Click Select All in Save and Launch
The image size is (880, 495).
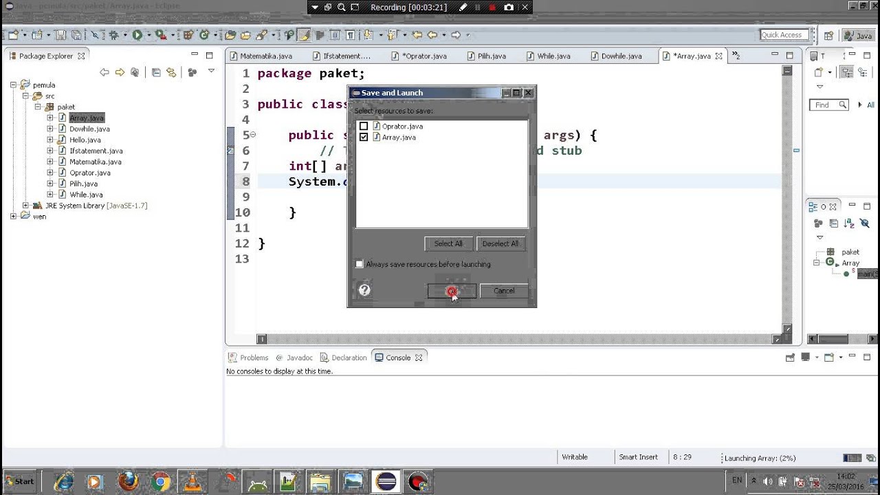click(x=448, y=243)
